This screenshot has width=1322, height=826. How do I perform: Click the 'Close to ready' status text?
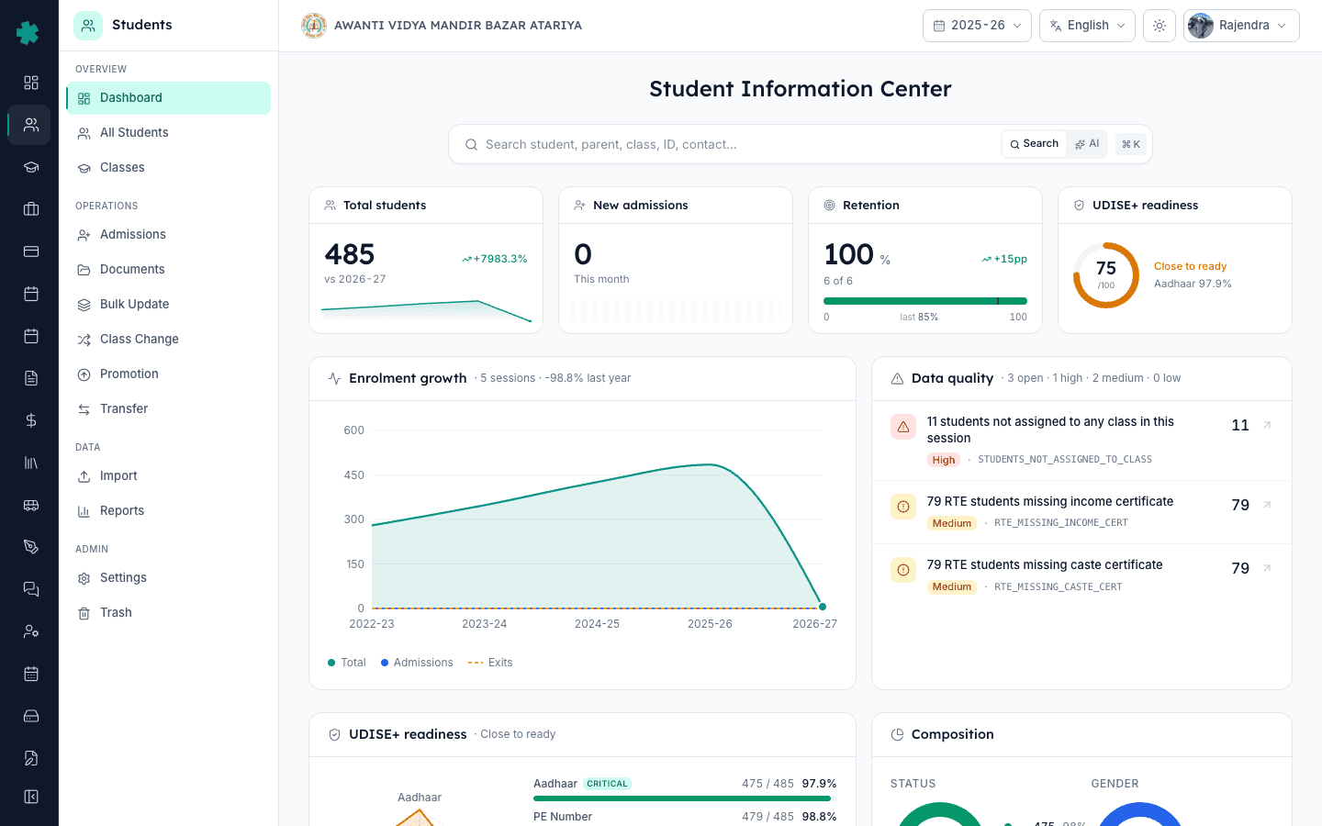pos(1190,266)
